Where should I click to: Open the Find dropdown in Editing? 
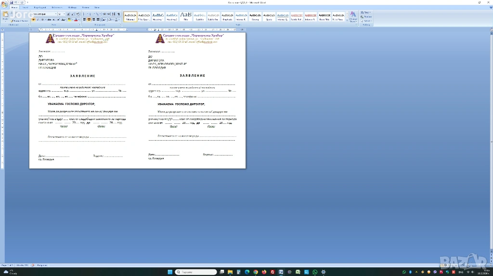click(366, 12)
